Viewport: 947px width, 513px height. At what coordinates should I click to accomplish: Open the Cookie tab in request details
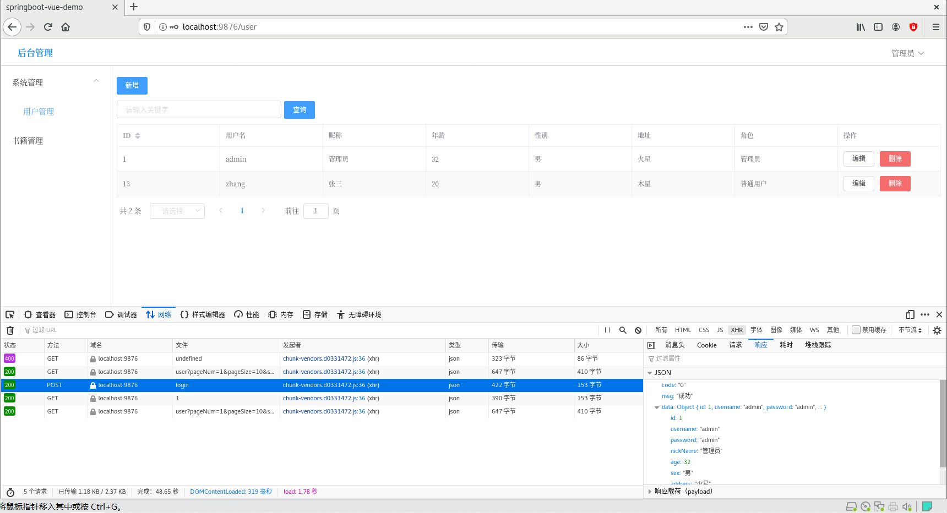pos(706,345)
